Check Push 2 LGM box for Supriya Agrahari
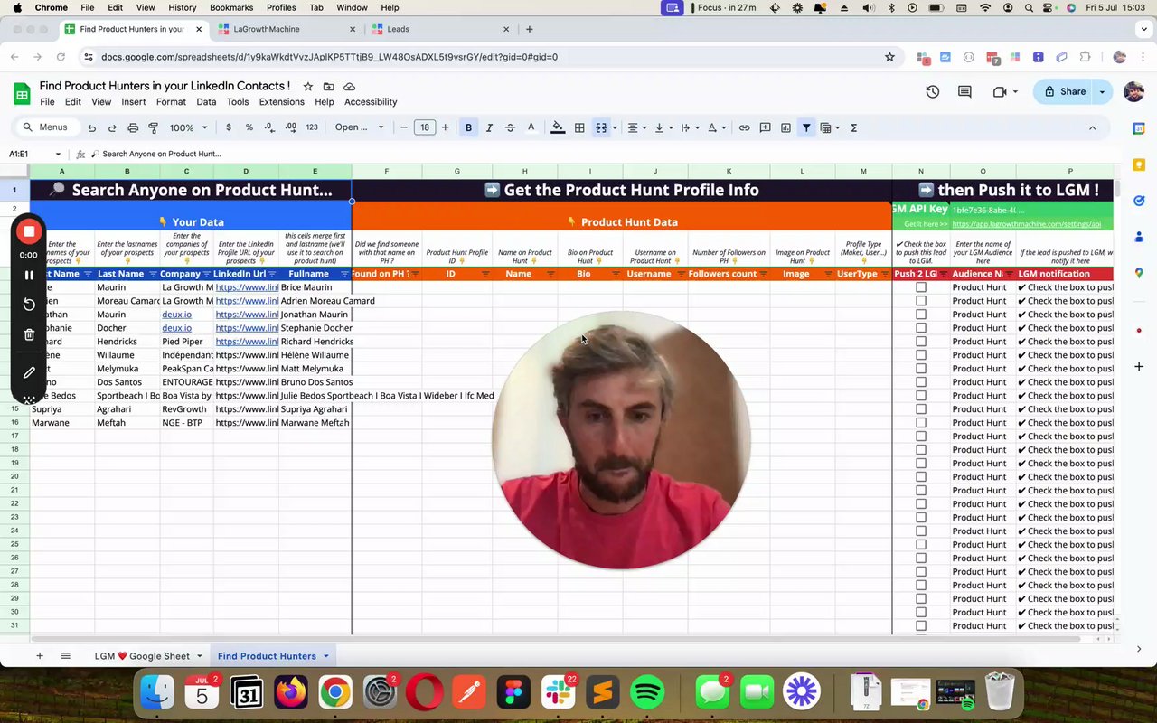Screen dimensions: 1157x723 pos(921,409)
